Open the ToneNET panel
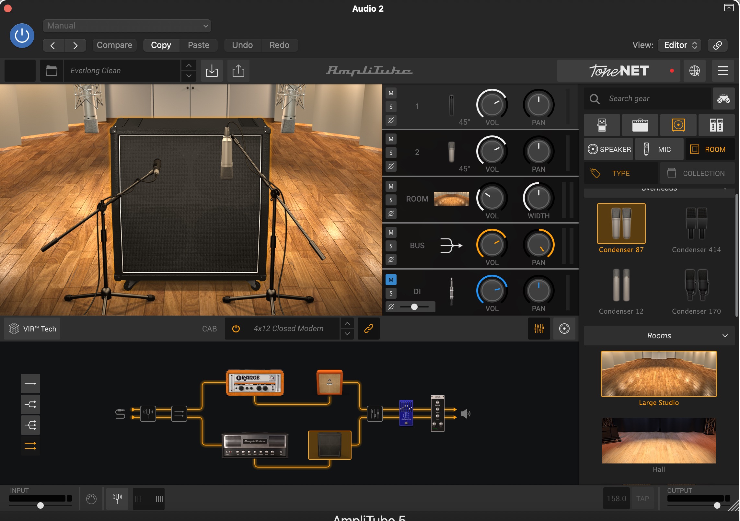Image resolution: width=740 pixels, height=521 pixels. click(x=619, y=70)
